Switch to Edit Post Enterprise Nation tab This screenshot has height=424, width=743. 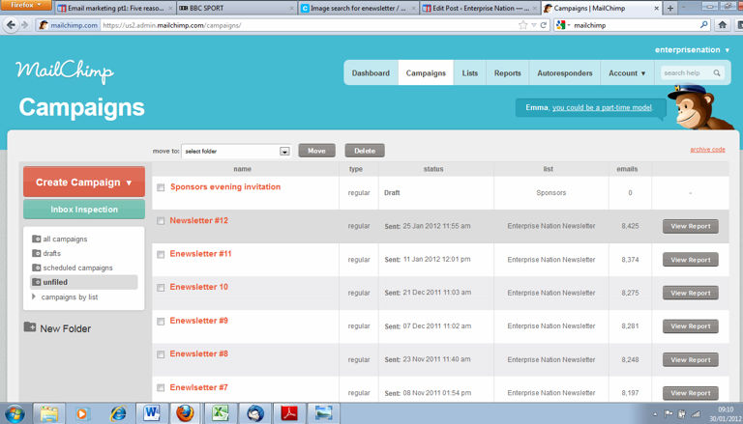(480, 8)
